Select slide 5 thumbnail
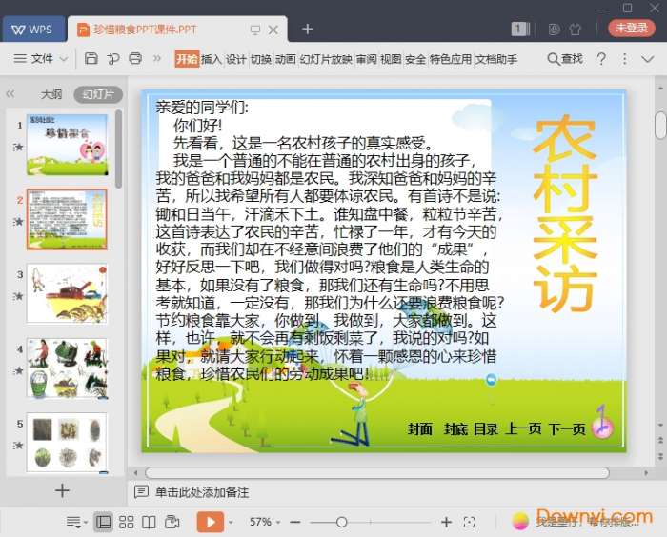 [x=67, y=442]
